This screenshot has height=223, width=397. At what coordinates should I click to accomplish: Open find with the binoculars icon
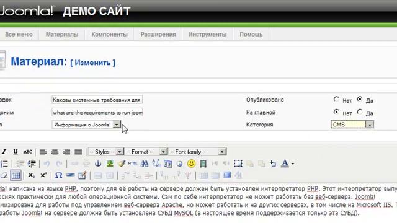[x=145, y=164]
